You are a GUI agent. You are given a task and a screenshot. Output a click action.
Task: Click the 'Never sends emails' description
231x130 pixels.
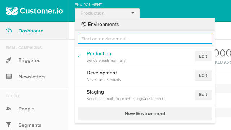coord(104,79)
